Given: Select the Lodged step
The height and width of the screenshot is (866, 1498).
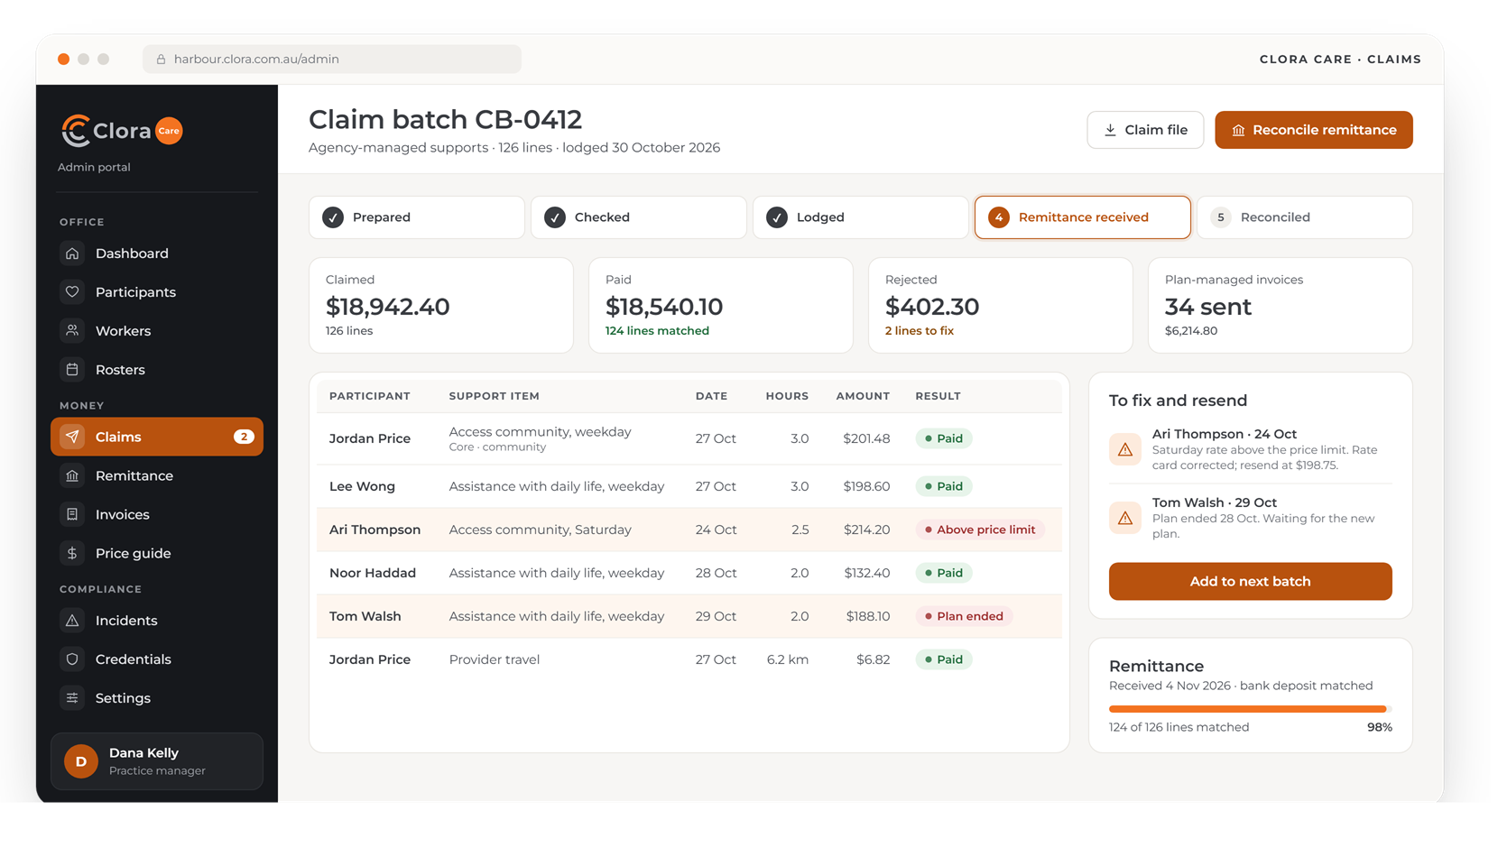Looking at the screenshot, I should tap(861, 217).
